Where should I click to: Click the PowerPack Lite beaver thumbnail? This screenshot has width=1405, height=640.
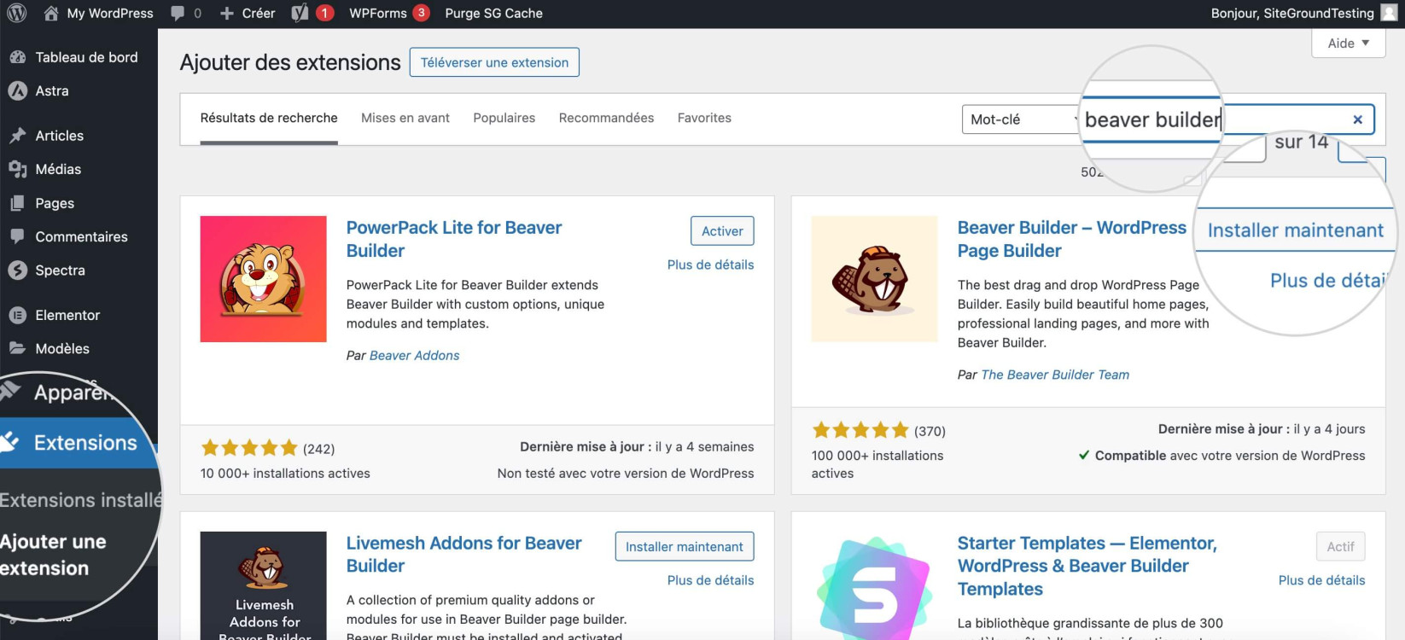[263, 279]
